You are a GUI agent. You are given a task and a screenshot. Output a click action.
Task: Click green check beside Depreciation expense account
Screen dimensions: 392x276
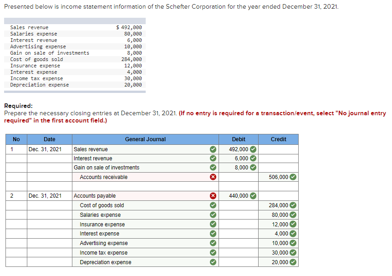click(x=213, y=262)
